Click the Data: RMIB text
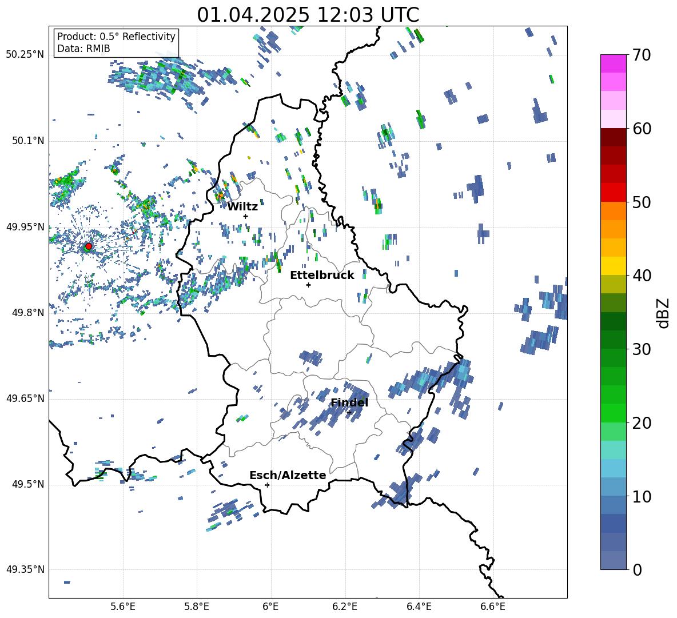Screen dimensions: 677x618 pos(83,49)
